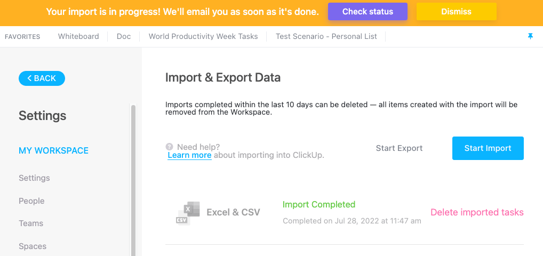Dismiss the import progress banner
This screenshot has height=256, width=543.
tap(456, 11)
